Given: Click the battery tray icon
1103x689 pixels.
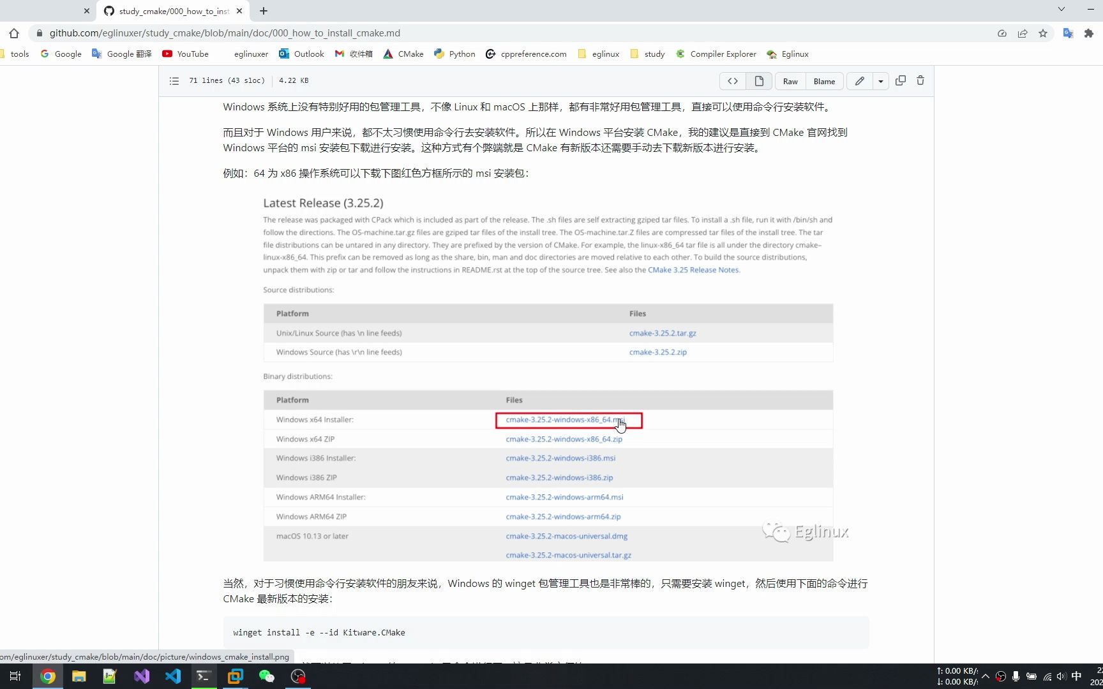Looking at the screenshot, I should tap(1031, 676).
